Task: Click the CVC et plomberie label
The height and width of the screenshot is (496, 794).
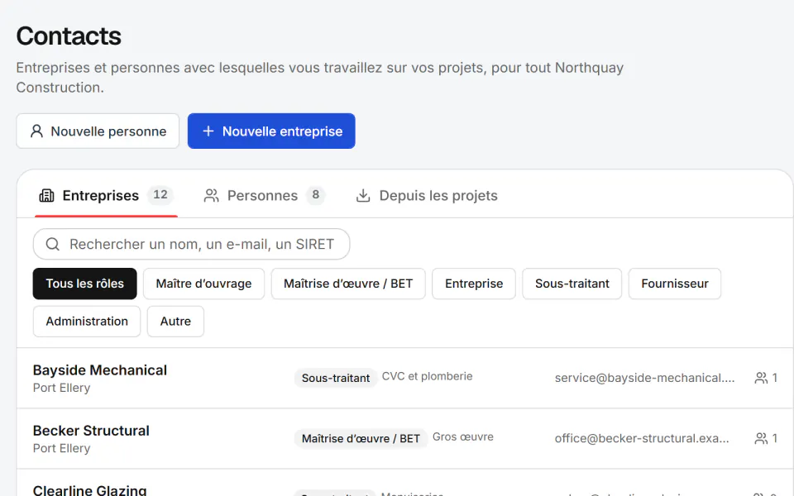Action: 427,376
